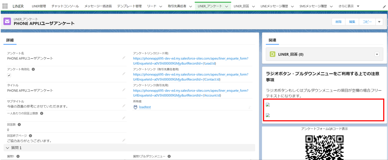Click the 取引先責任者 navigation tab label

(x=177, y=6)
